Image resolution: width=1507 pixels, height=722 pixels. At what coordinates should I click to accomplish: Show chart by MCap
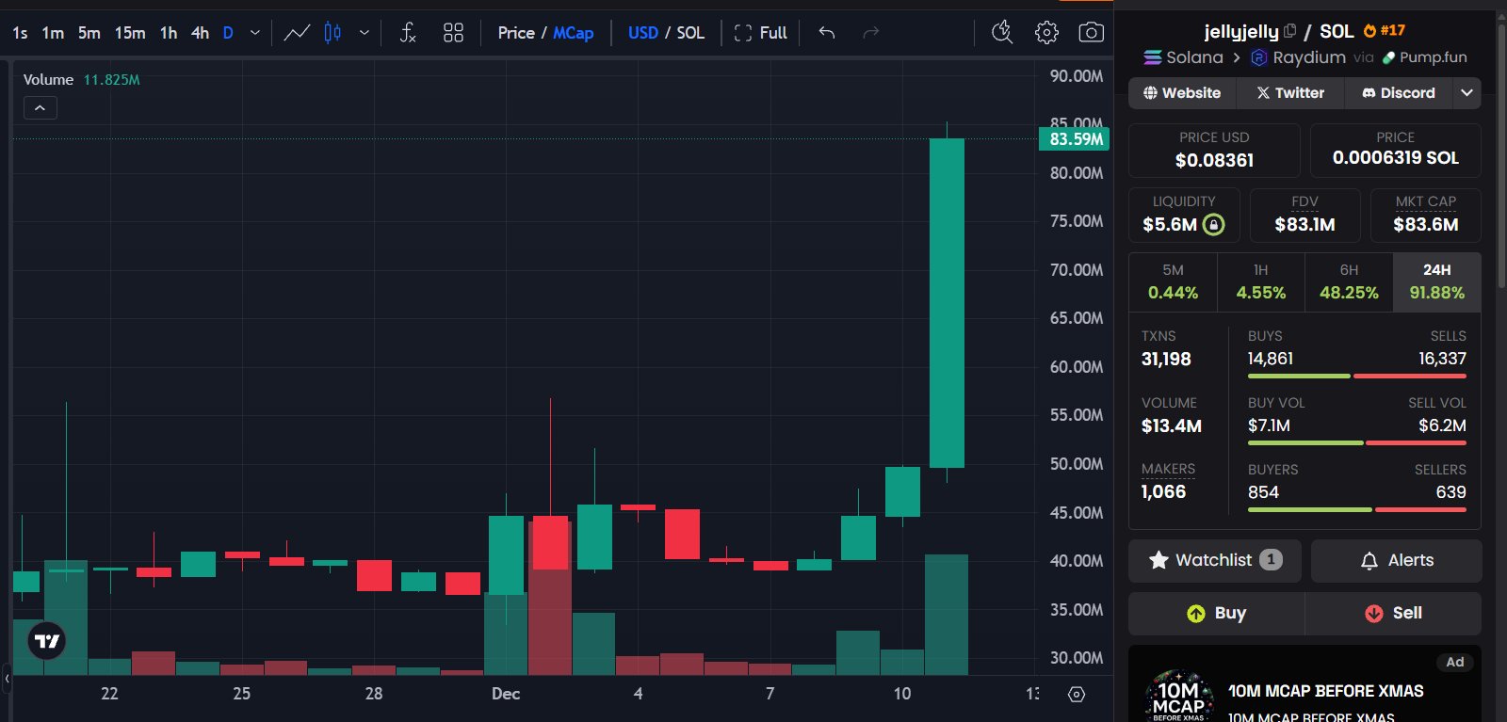(574, 33)
